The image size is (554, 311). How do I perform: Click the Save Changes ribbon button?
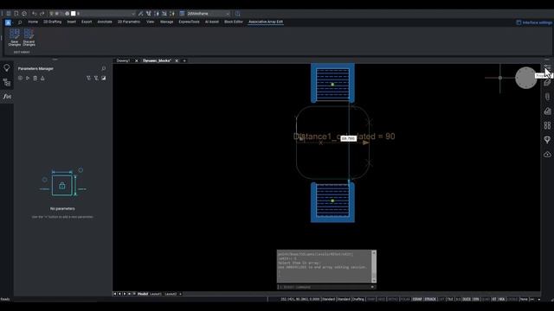click(x=15, y=37)
